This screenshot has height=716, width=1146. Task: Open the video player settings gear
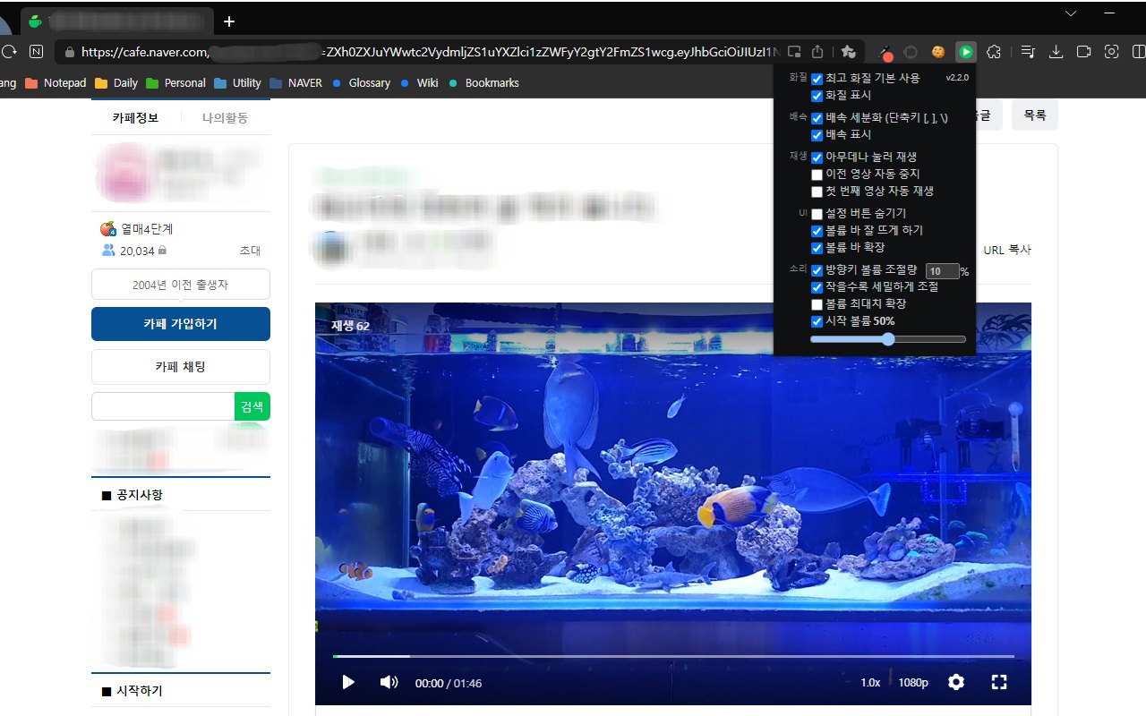(x=955, y=682)
